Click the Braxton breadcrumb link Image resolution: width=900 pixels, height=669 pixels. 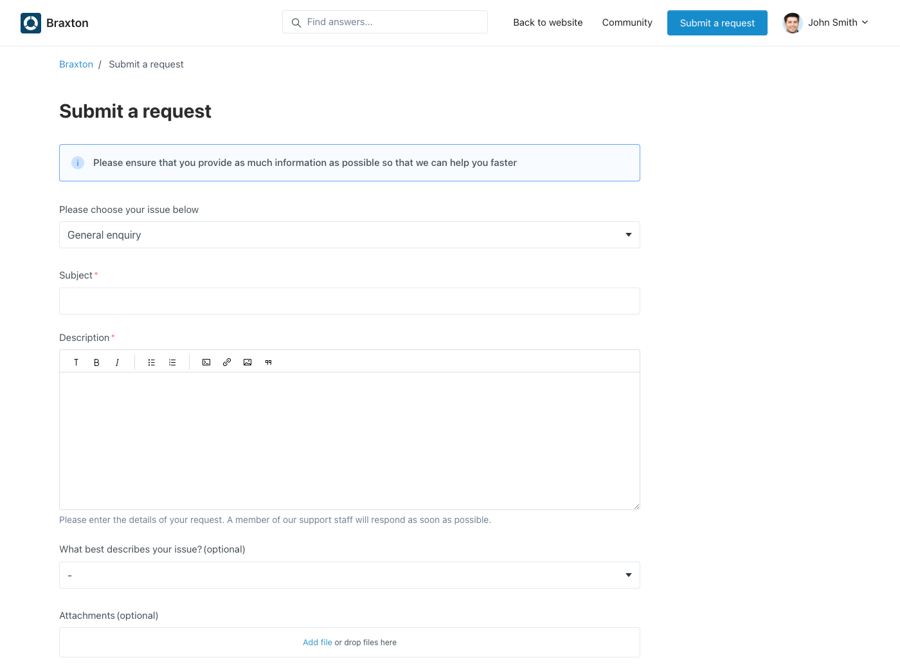[x=76, y=64]
